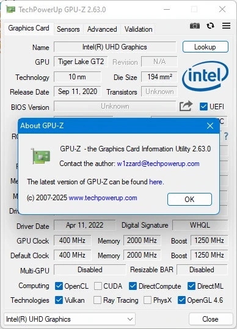Click the Resizable BAR value Disabled

tap(202, 270)
